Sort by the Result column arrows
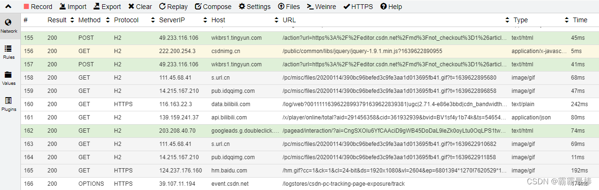 [72, 20]
